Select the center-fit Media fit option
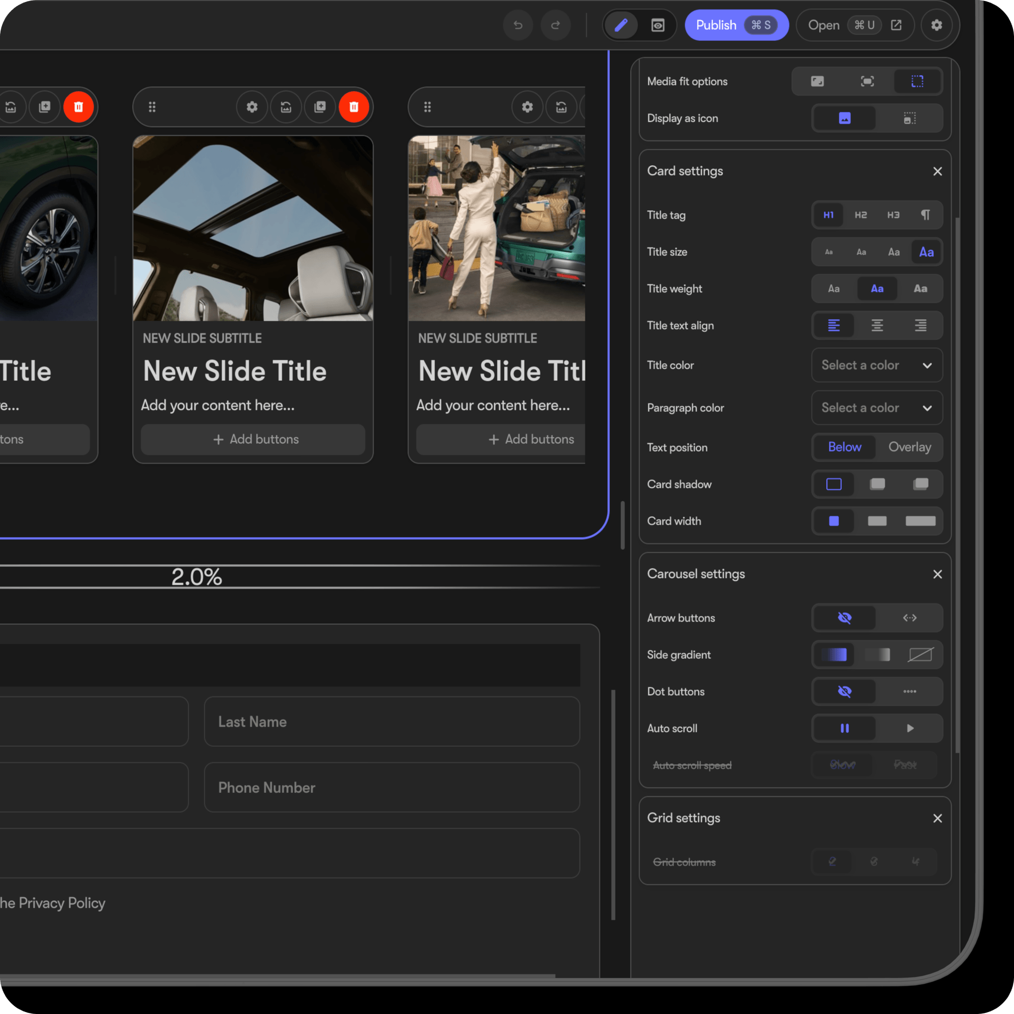Image resolution: width=1014 pixels, height=1014 pixels. tap(867, 81)
